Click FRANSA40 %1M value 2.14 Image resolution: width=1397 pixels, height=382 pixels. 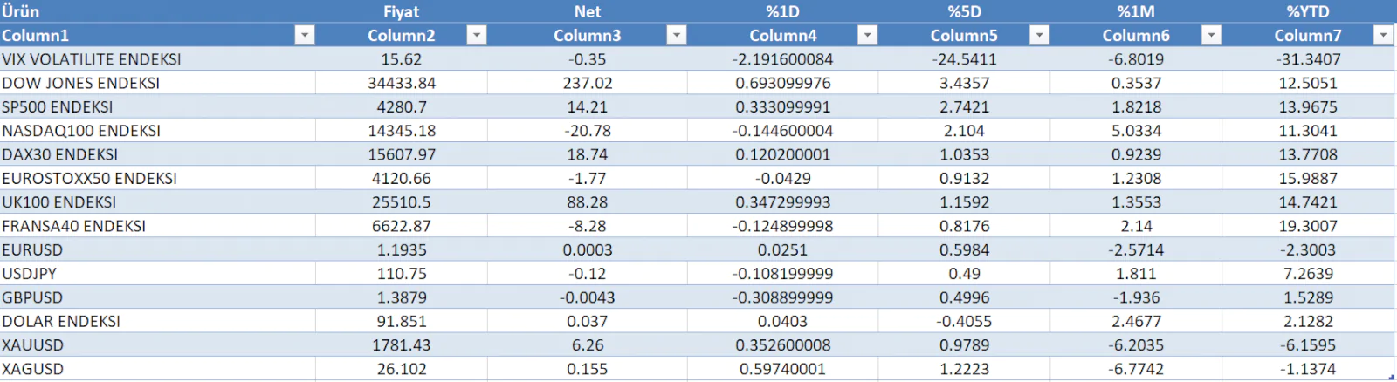click(1136, 226)
